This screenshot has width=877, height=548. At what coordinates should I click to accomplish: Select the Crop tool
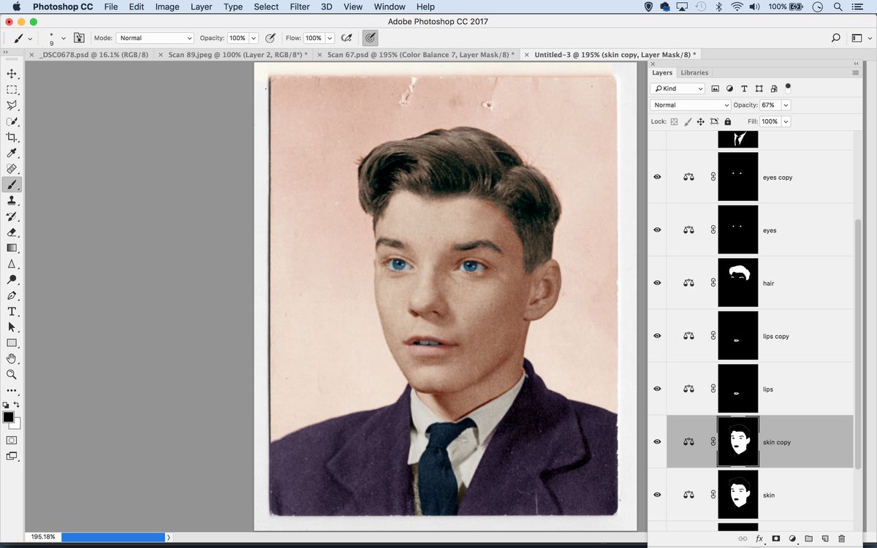[x=12, y=137]
